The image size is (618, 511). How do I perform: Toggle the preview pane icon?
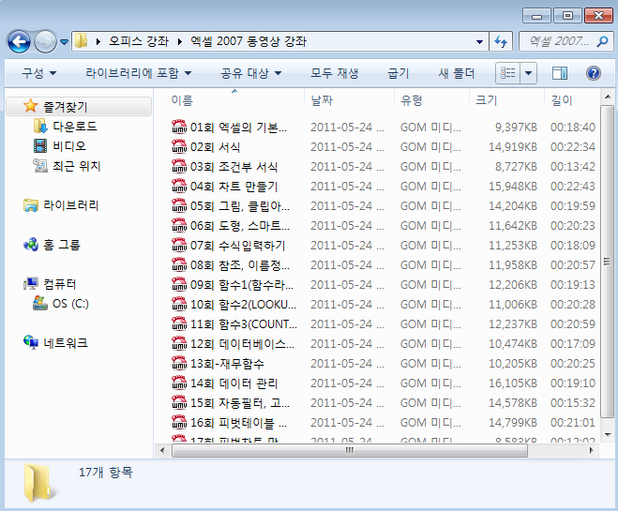560,73
